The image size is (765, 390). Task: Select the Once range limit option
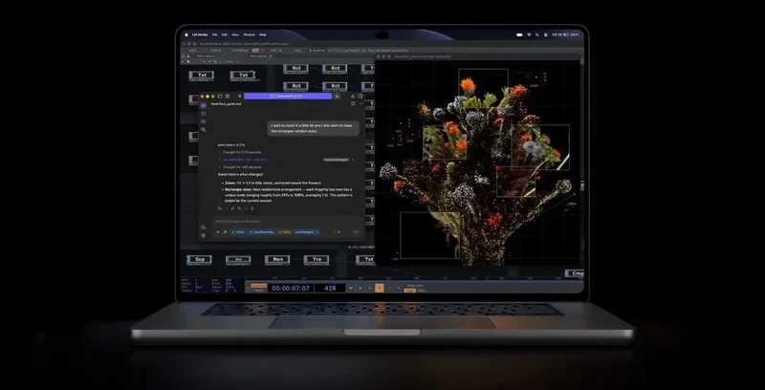[x=422, y=291]
